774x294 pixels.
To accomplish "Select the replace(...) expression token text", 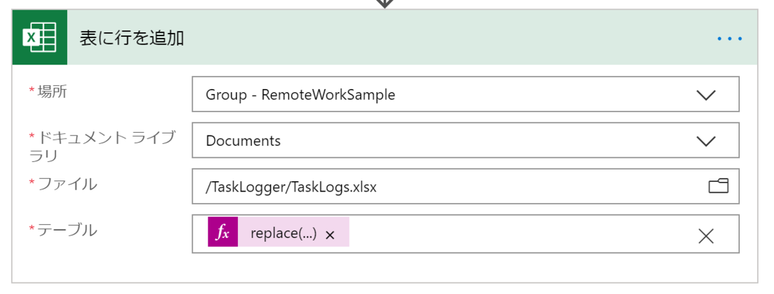I will 284,233.
